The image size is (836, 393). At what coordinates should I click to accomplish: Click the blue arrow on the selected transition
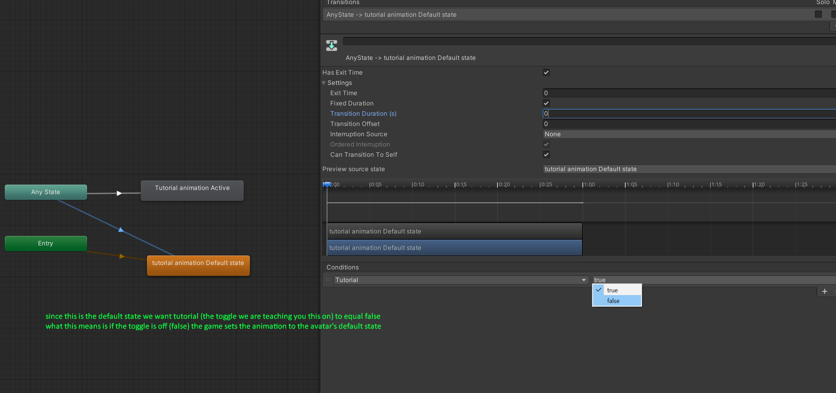[121, 230]
